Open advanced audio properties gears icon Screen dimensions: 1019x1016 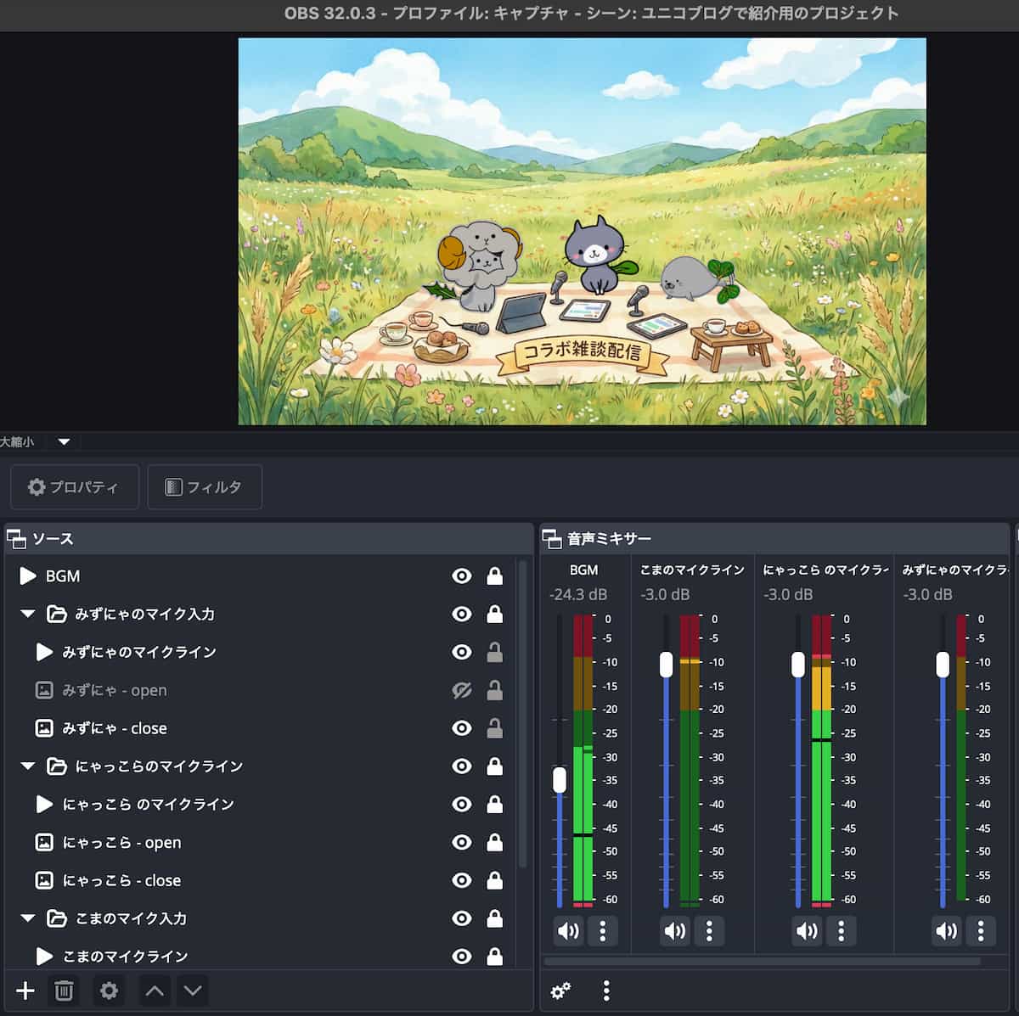tap(560, 991)
